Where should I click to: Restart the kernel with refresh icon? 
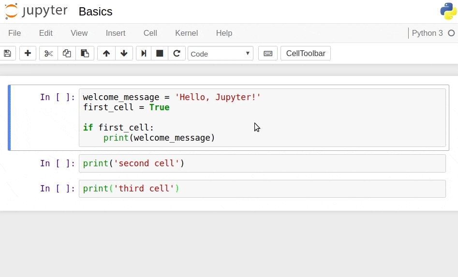(177, 53)
